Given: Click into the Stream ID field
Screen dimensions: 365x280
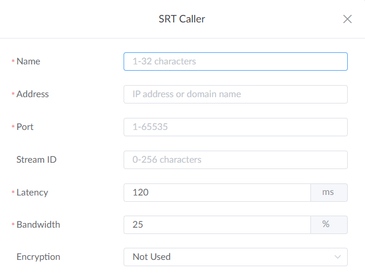Looking at the screenshot, I should tap(235, 160).
